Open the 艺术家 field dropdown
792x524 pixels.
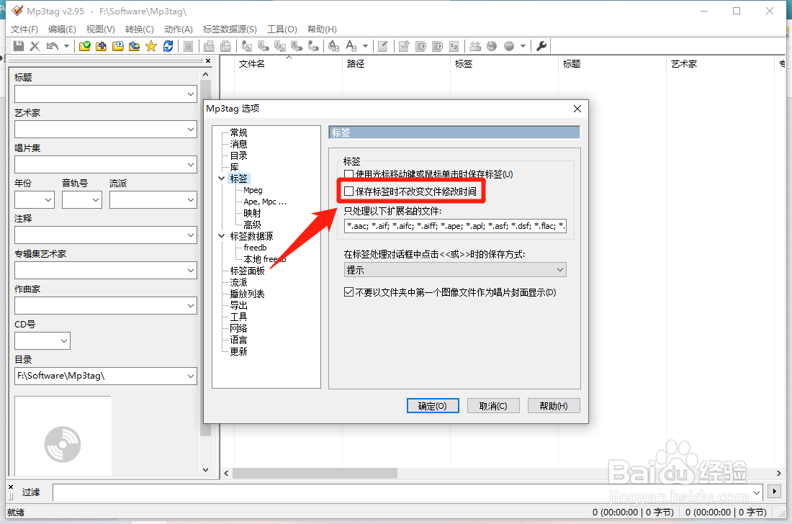190,130
